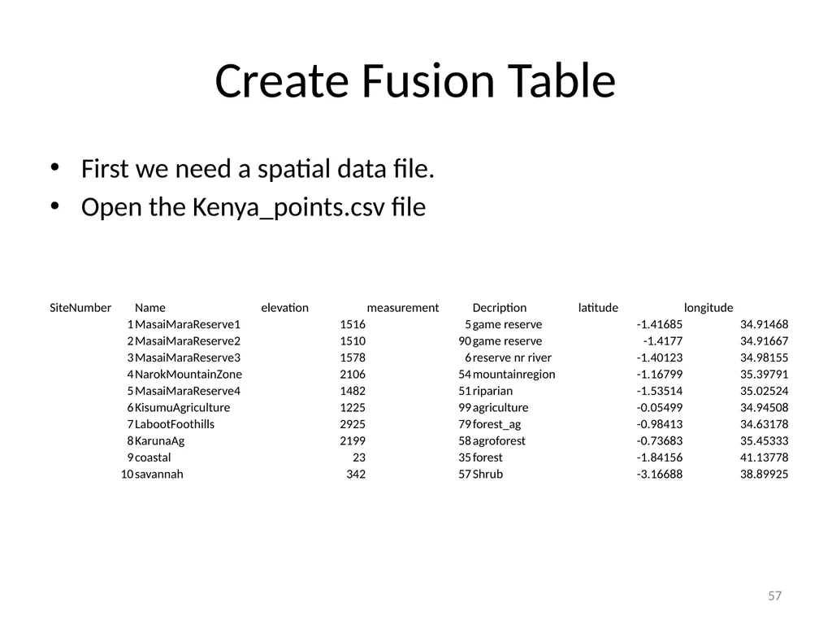Click elevation value 2199
Image resolution: width=832 pixels, height=624 pixels.
(353, 441)
